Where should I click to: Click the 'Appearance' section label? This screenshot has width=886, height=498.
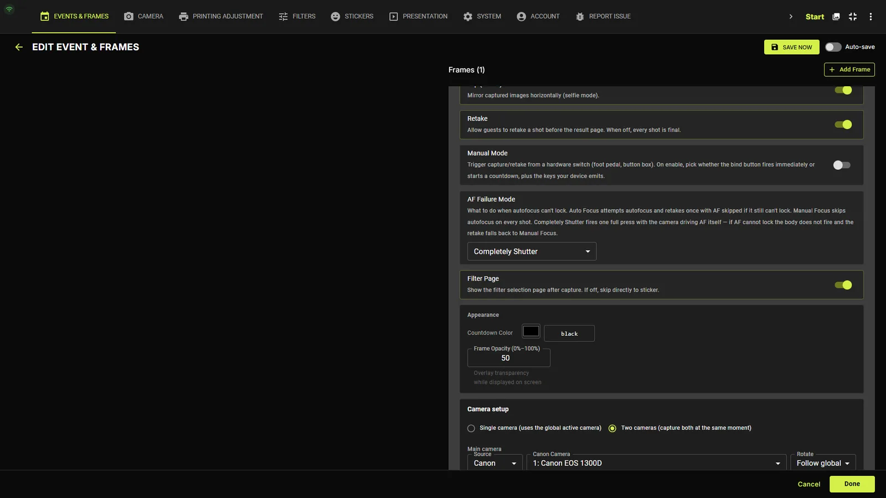point(483,315)
